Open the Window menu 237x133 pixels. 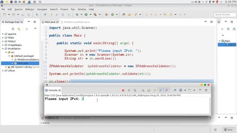click(82, 9)
